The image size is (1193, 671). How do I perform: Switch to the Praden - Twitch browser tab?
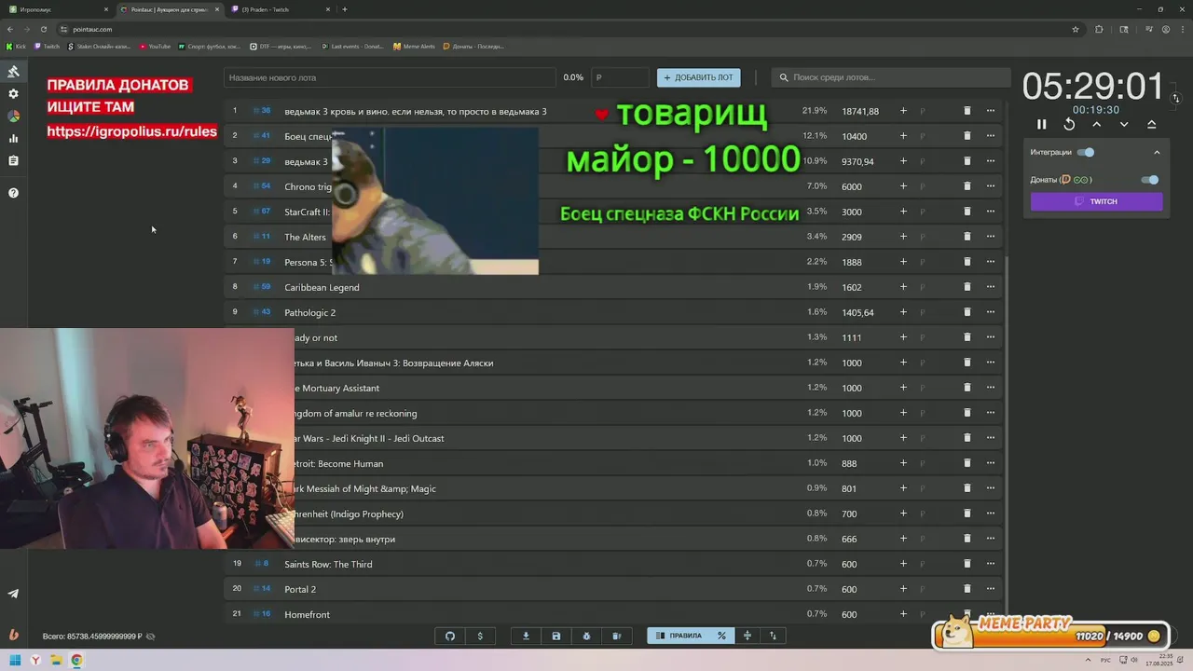tap(281, 9)
